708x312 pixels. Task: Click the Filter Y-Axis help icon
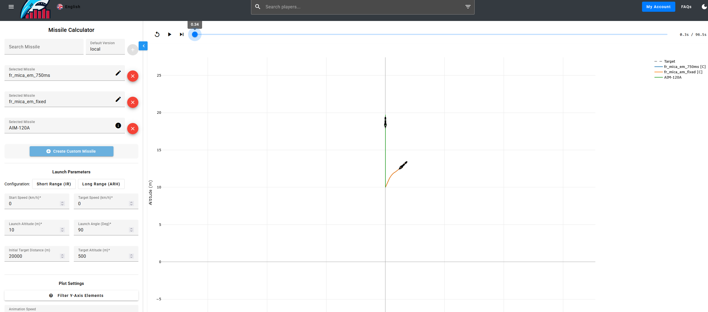(x=51, y=296)
